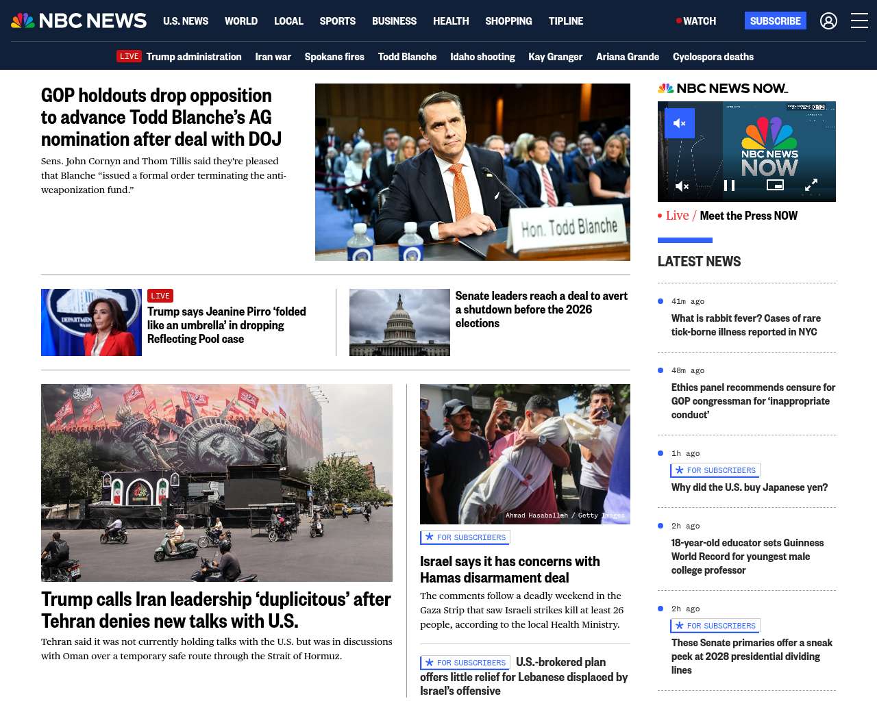Image resolution: width=877 pixels, height=701 pixels.
Task: Open the Local news menu
Action: (288, 21)
